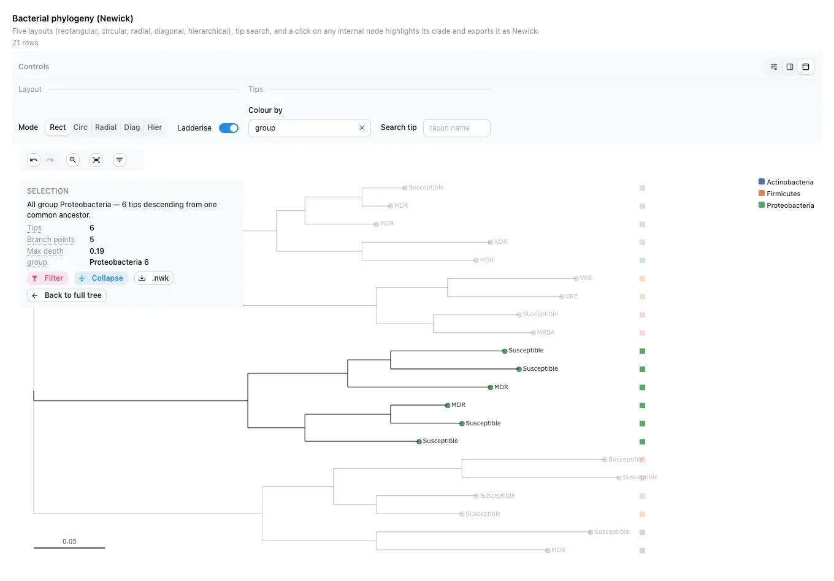Click the 'SELECTION' heading
This screenshot has width=834, height=581.
point(48,191)
